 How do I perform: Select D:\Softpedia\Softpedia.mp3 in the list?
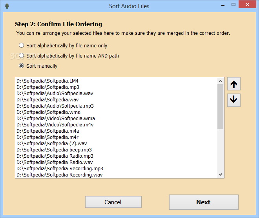coord(117,87)
